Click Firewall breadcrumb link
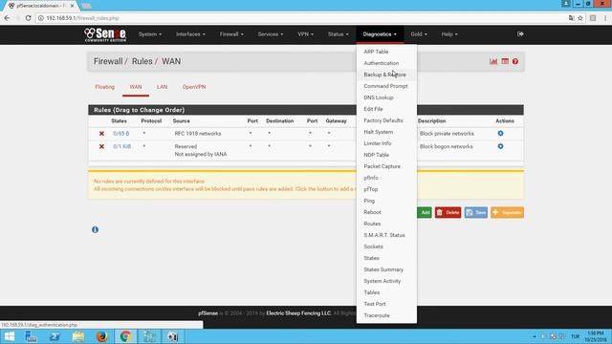 click(x=108, y=61)
